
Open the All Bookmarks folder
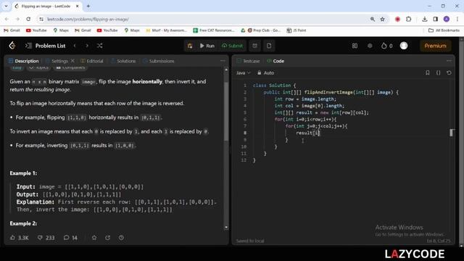[x=444, y=30]
